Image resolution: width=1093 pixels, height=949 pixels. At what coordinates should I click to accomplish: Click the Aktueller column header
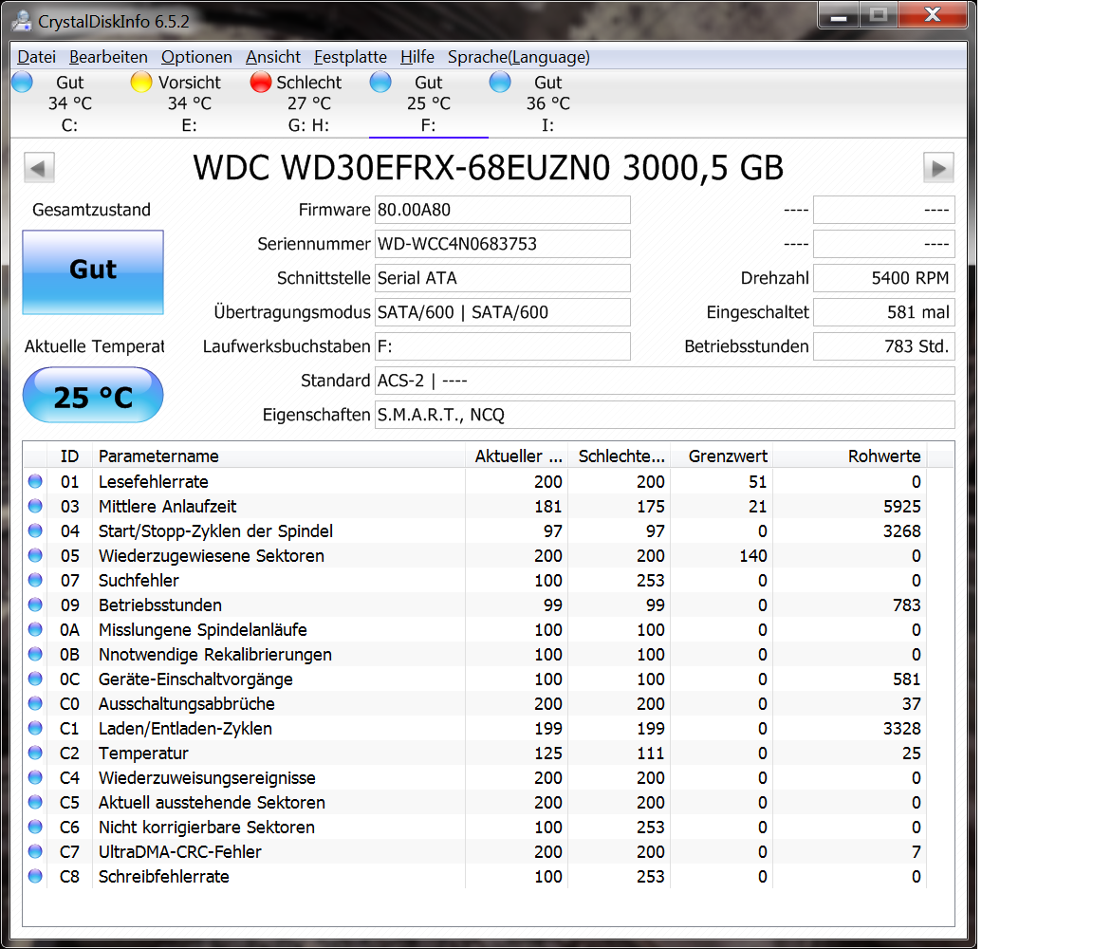pos(516,456)
